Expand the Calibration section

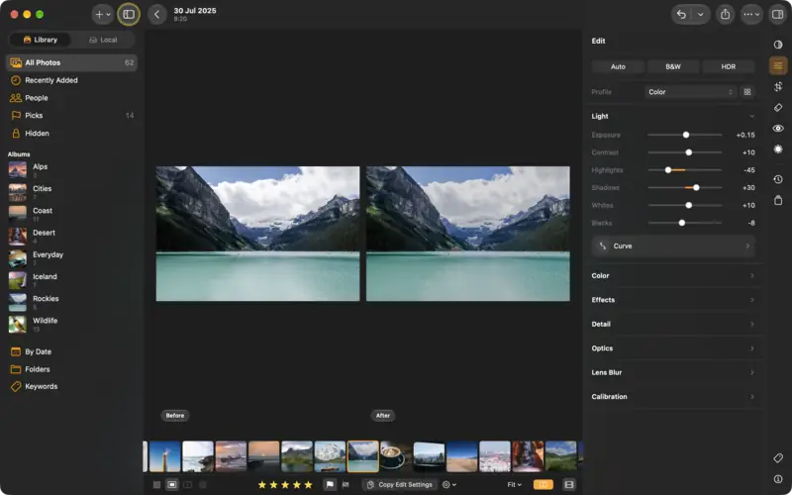673,397
